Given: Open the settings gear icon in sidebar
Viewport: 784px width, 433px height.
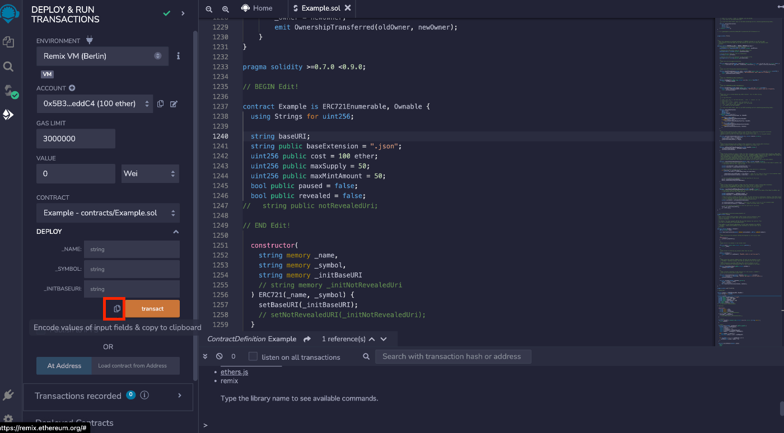Looking at the screenshot, I should 8,419.
